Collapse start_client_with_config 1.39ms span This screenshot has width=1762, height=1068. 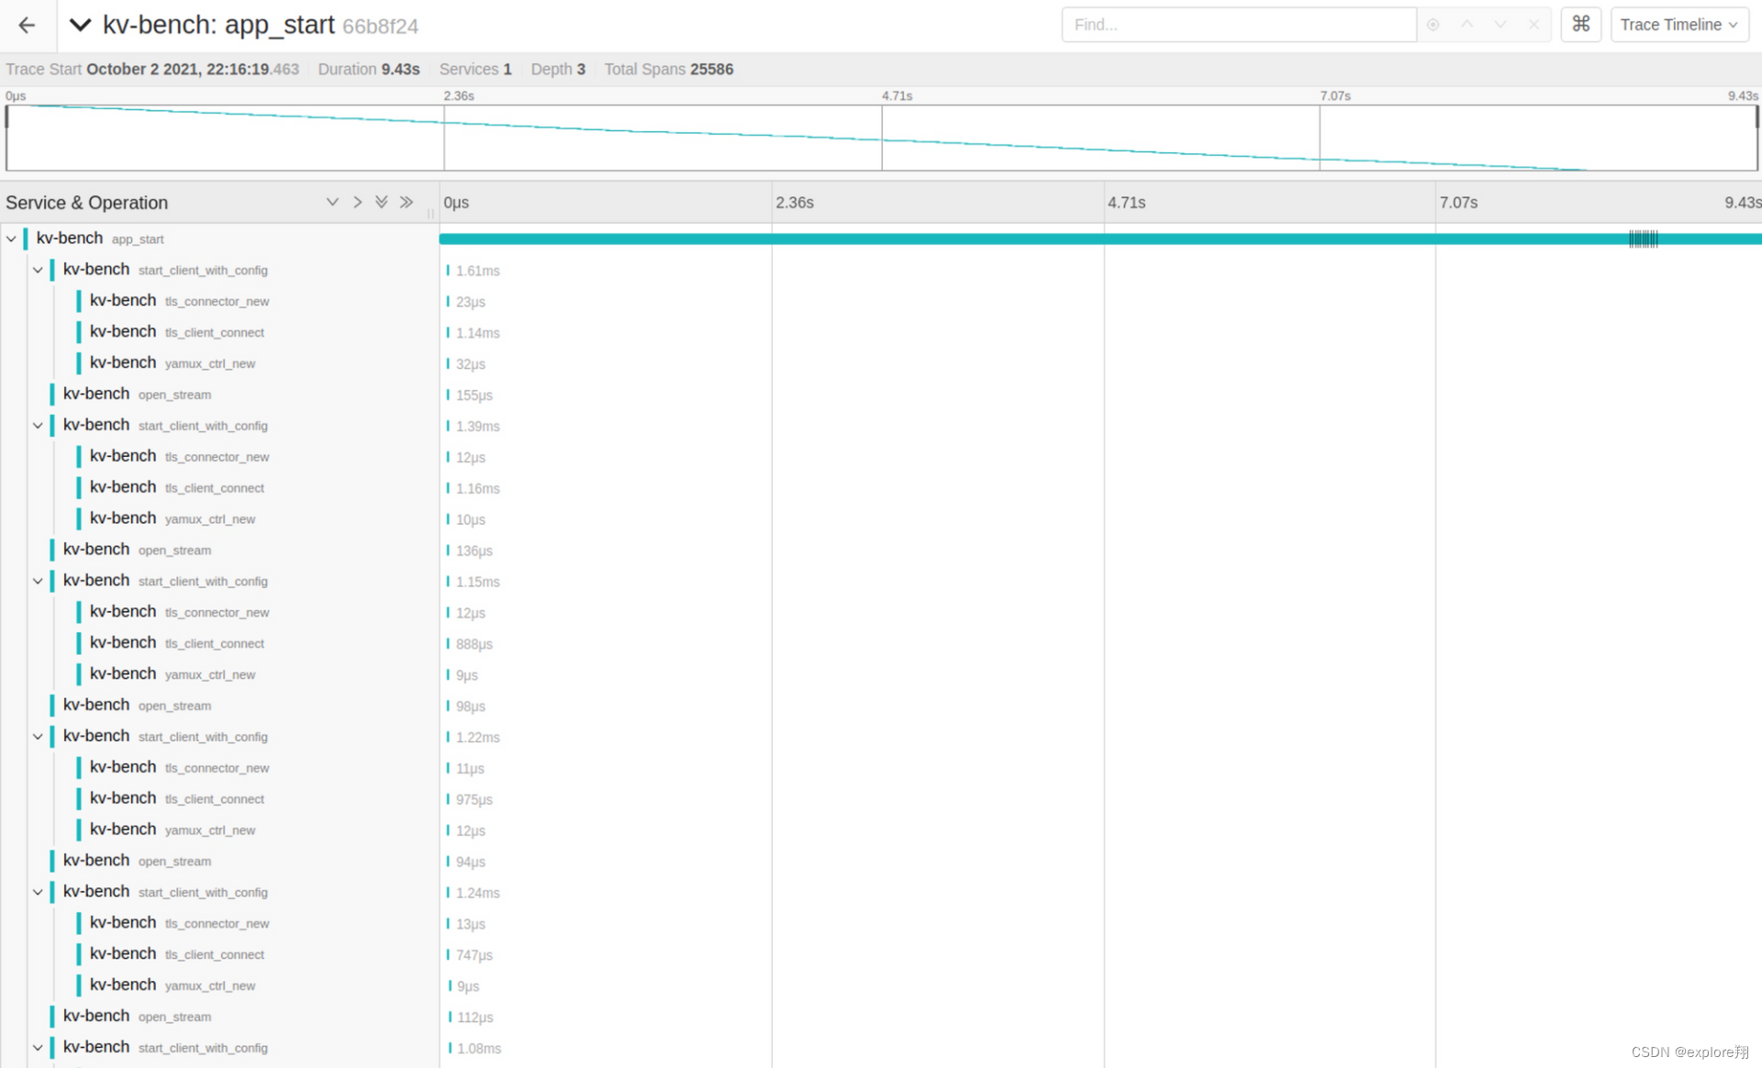click(38, 426)
